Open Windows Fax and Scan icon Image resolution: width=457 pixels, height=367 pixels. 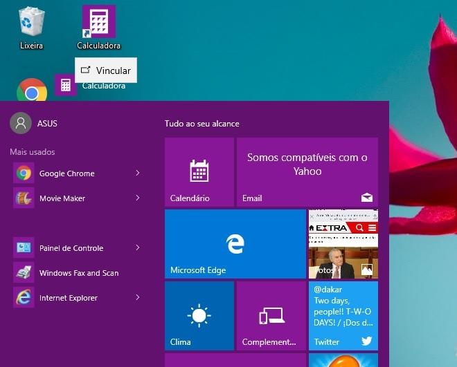coord(24,273)
